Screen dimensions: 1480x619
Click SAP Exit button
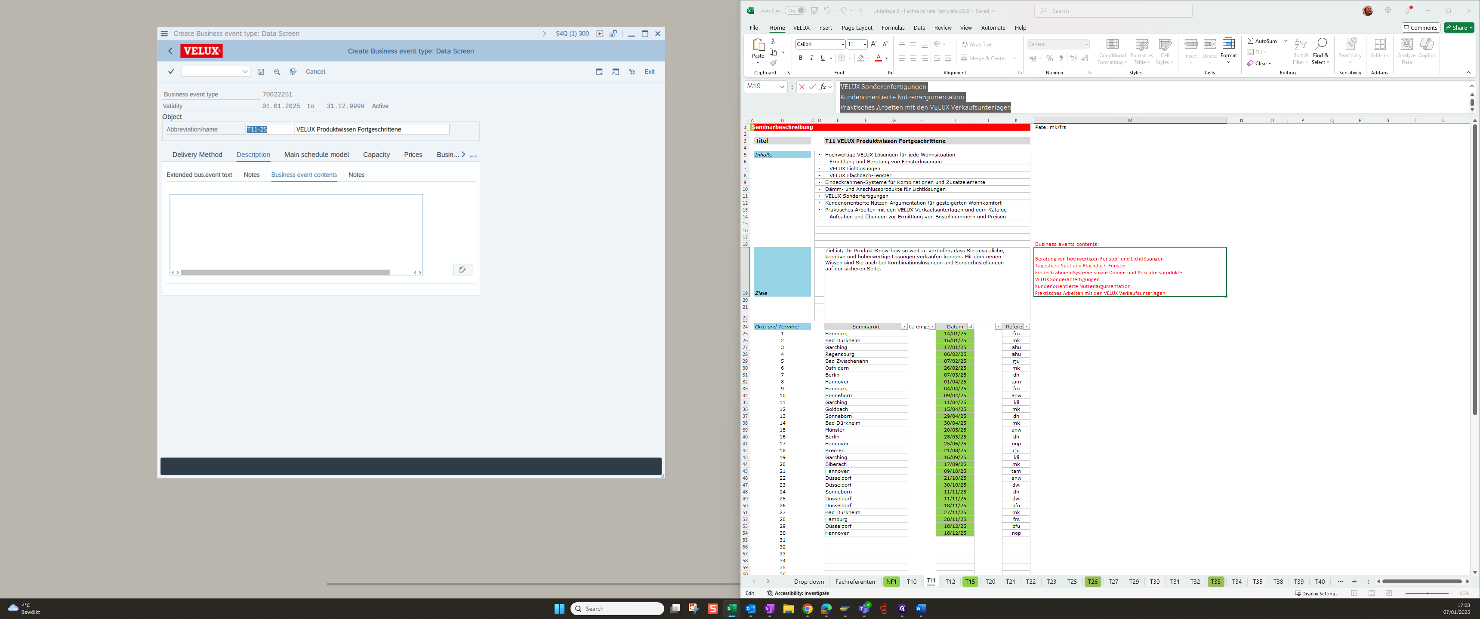pyautogui.click(x=649, y=72)
